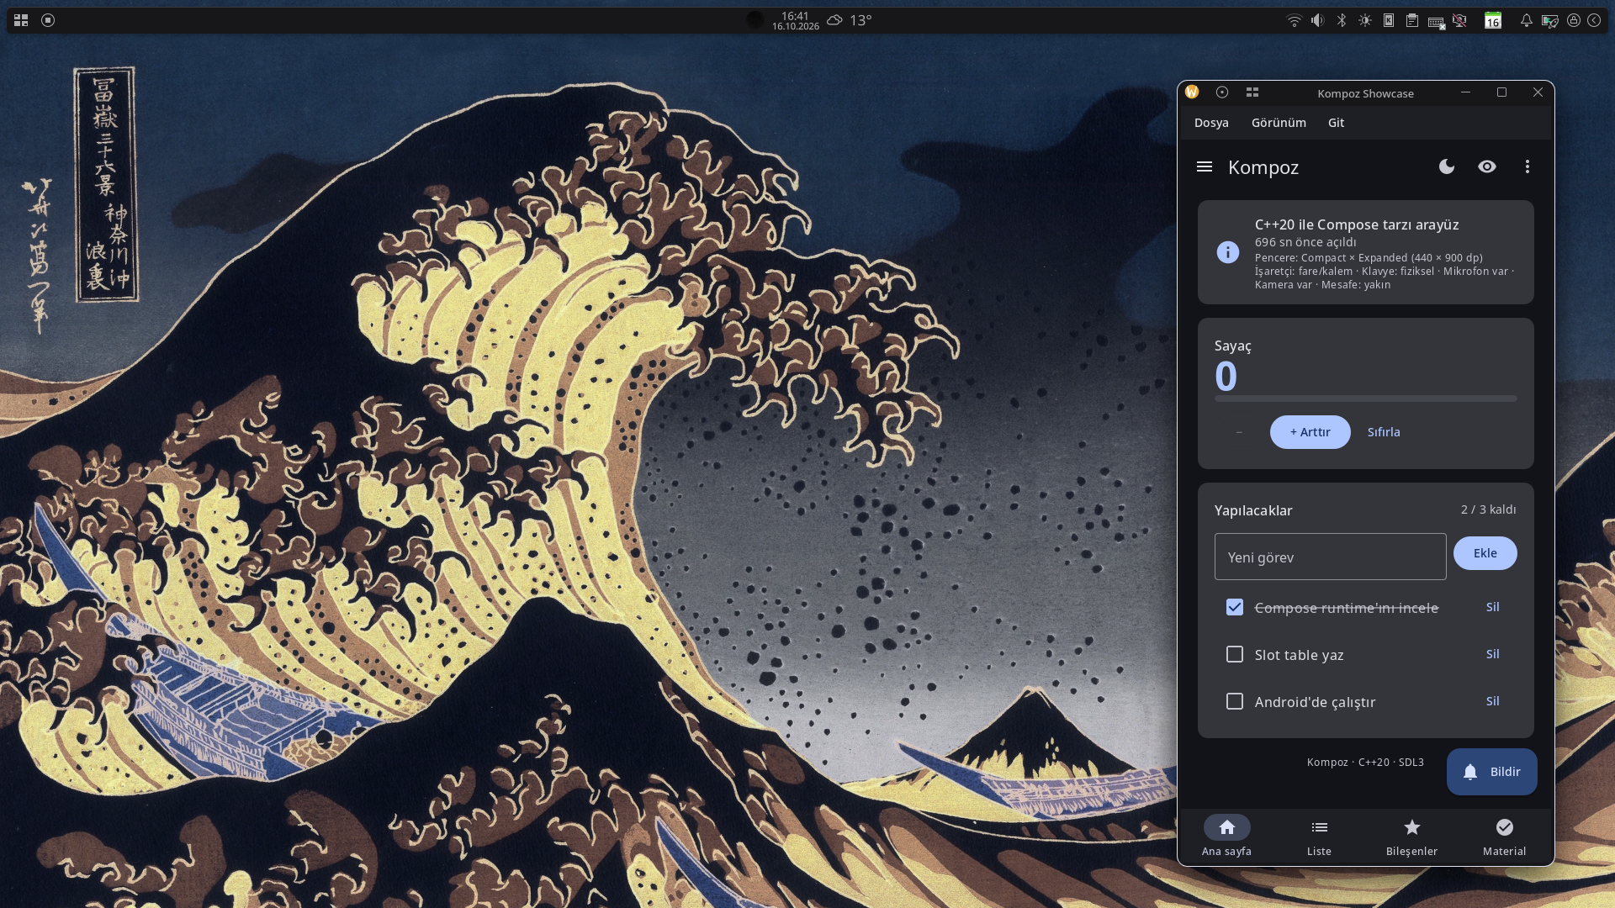This screenshot has width=1615, height=908.
Task: Click the eye visibility icon in Kompoz header
Action: [x=1487, y=166]
